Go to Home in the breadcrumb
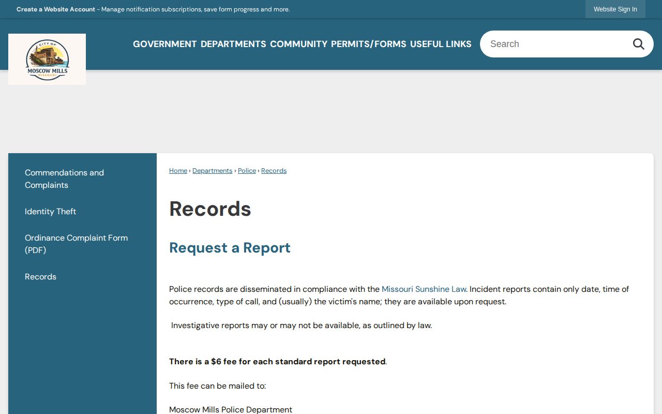Image resolution: width=662 pixels, height=414 pixels. (178, 171)
